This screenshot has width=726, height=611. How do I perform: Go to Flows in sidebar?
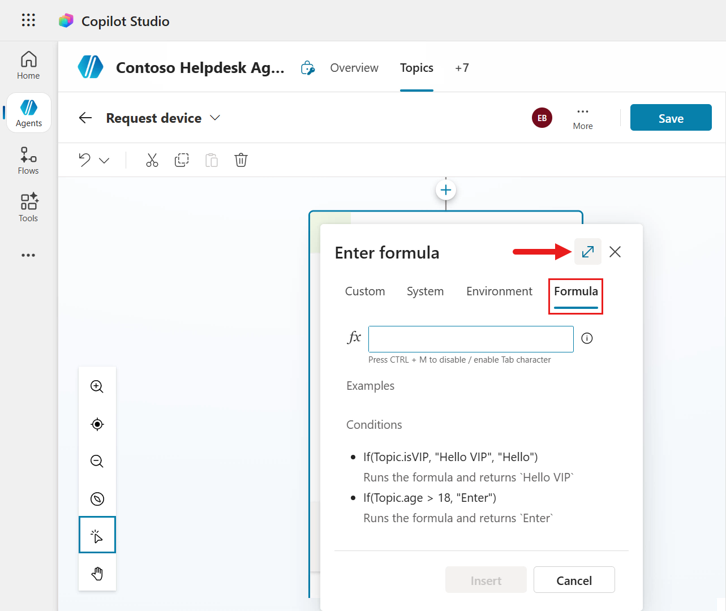pos(28,161)
